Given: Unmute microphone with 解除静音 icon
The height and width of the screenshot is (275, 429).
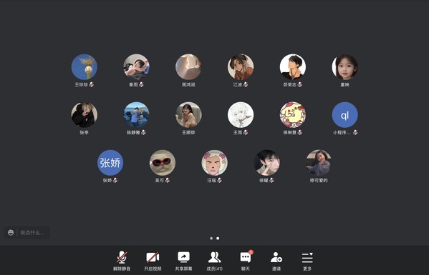Looking at the screenshot, I should pos(122,261).
